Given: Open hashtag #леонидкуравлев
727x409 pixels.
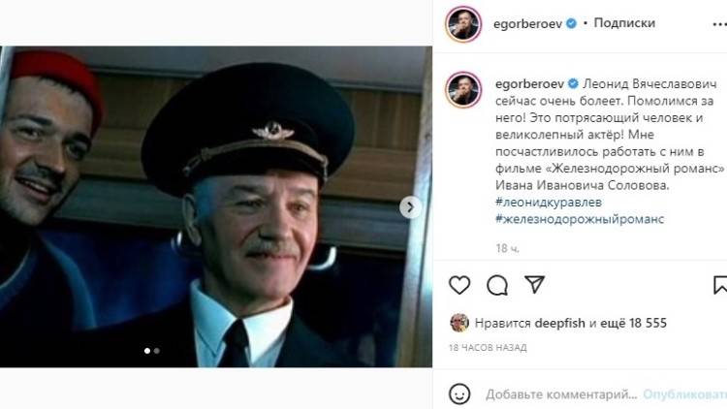Looking at the screenshot, I should click(x=549, y=203).
